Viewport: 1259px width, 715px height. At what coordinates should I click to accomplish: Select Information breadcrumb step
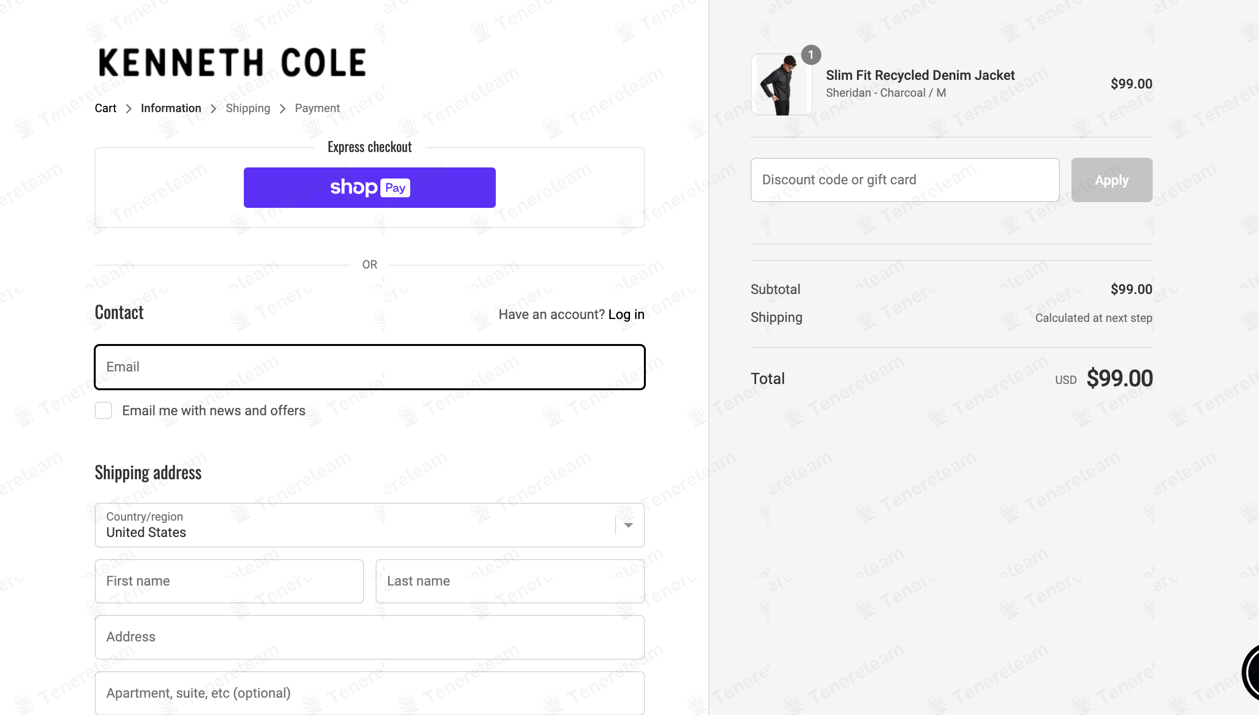(171, 108)
